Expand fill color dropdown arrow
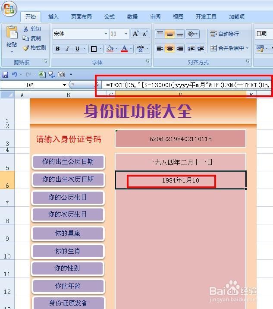Screen dimensions: 273x309 tap(116, 49)
